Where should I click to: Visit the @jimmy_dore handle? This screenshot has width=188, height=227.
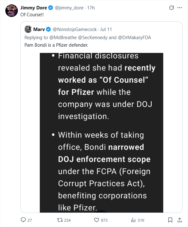[x=69, y=8]
